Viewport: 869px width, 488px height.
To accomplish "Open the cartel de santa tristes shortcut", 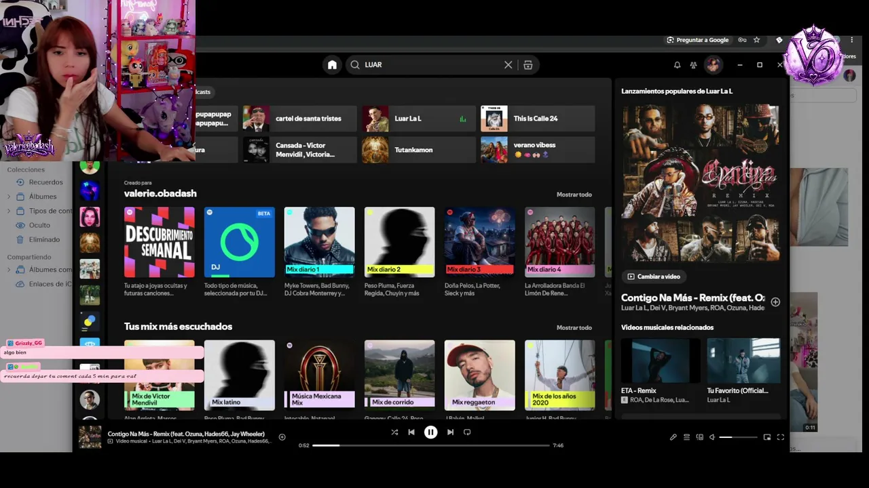I will [300, 119].
